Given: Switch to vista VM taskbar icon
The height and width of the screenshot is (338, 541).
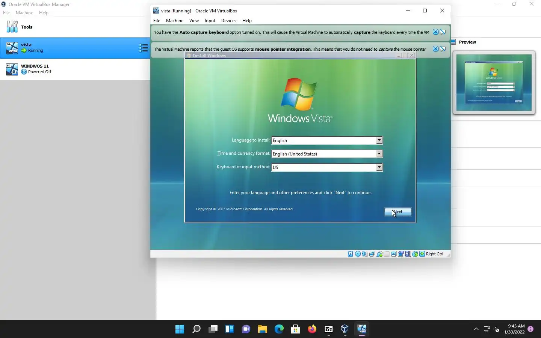Looking at the screenshot, I should click(362, 329).
